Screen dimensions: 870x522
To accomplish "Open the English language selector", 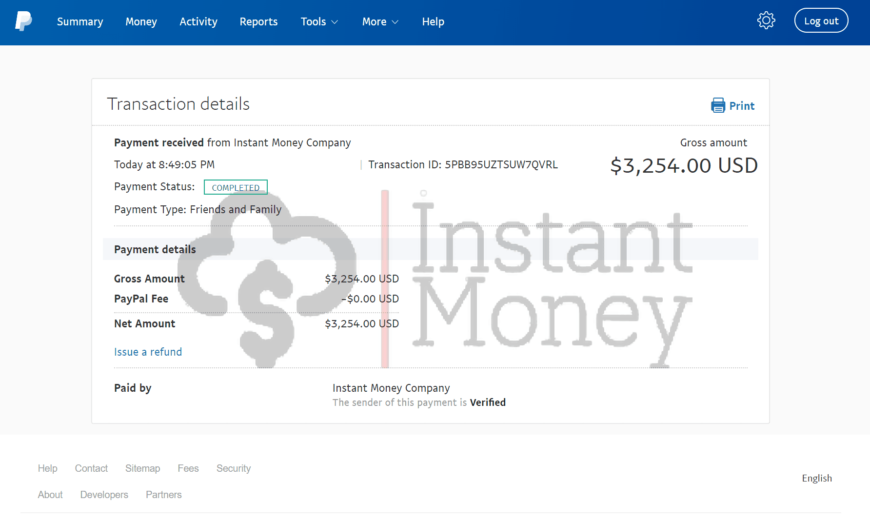I will [x=817, y=478].
